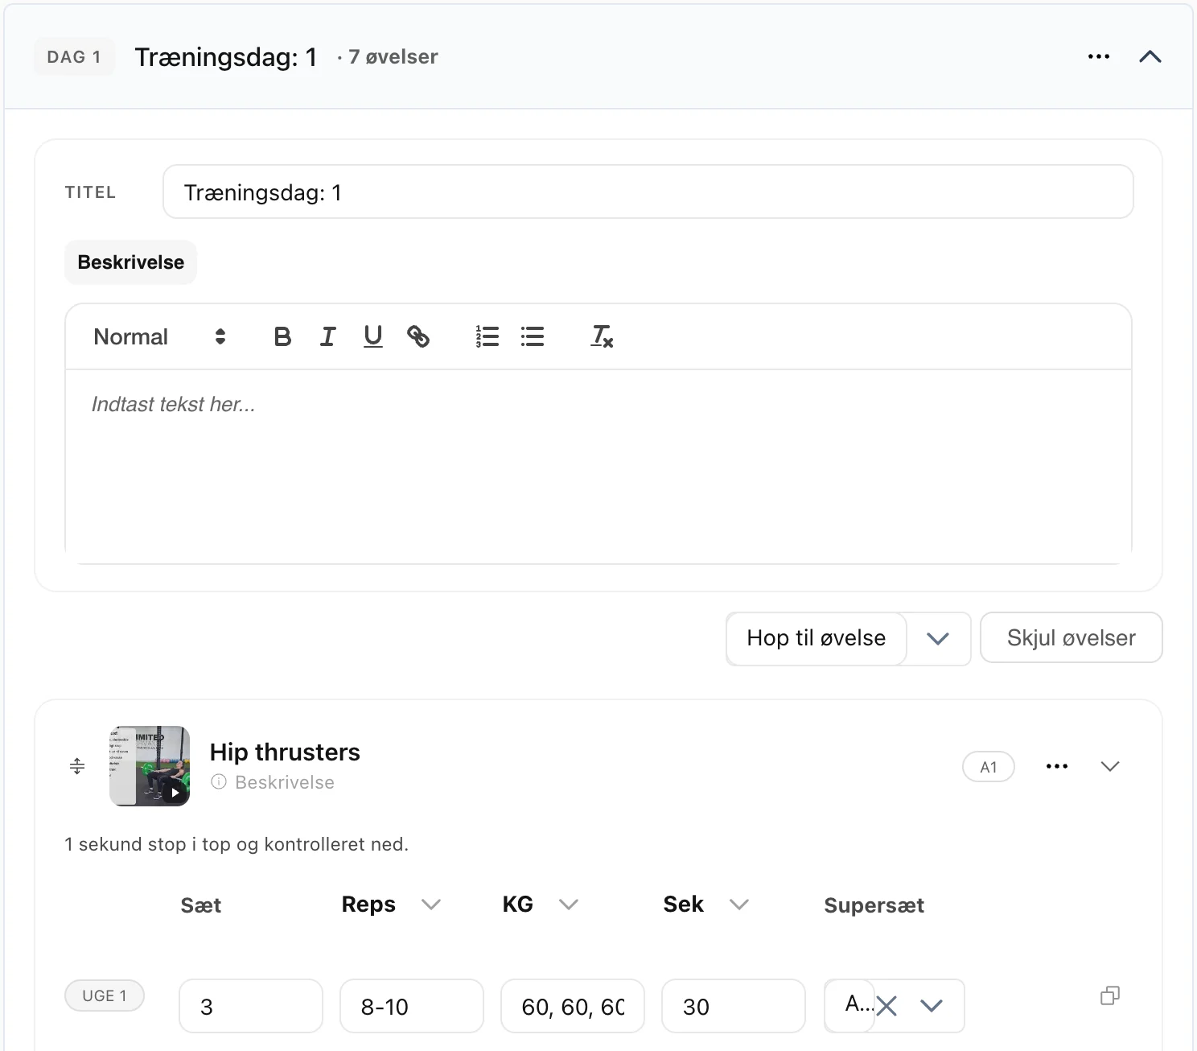The width and height of the screenshot is (1197, 1051).
Task: Apply bullet list formatting
Action: 532,336
